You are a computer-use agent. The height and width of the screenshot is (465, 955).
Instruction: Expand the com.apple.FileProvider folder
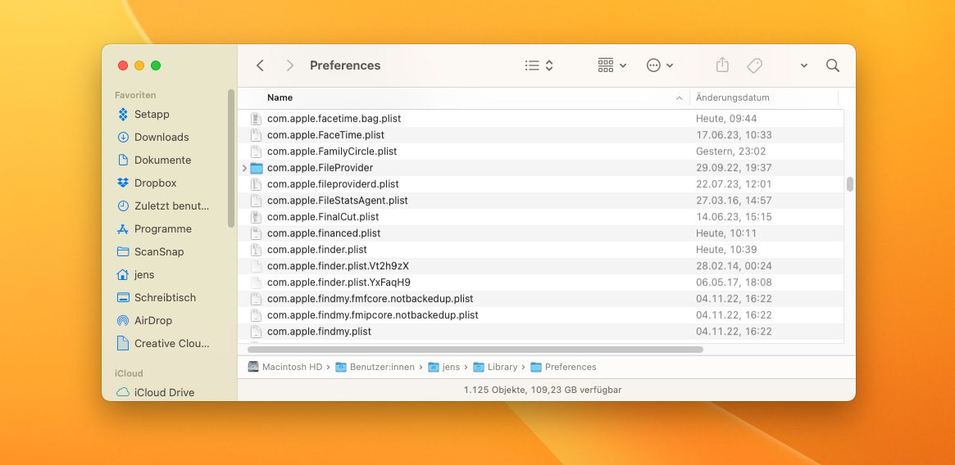pos(244,168)
